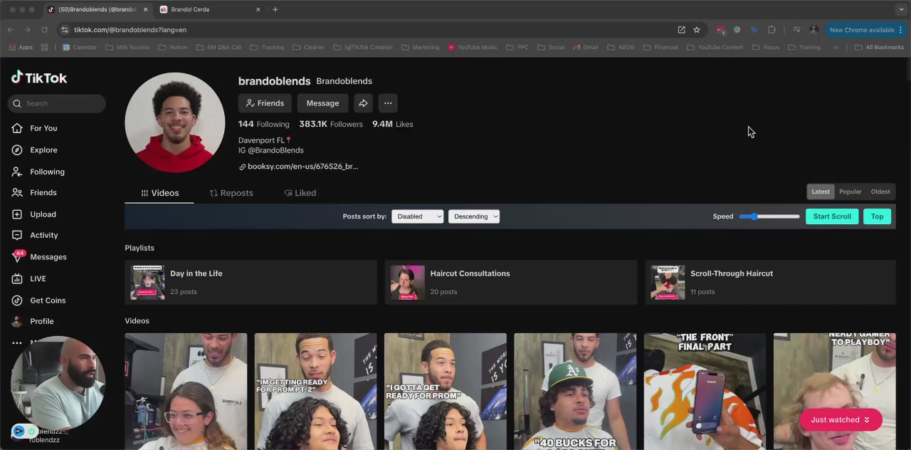This screenshot has width=911, height=450.
Task: Click the Chrome address bar URL
Action: point(130,30)
